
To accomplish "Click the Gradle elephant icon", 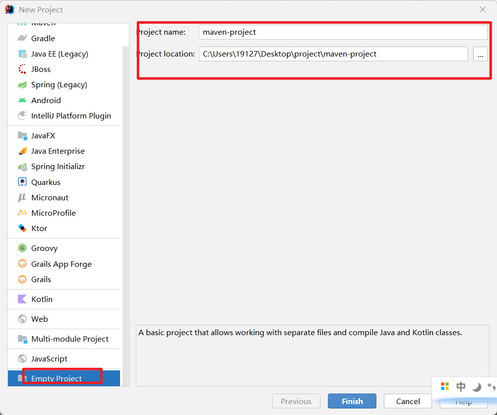I will pyautogui.click(x=22, y=38).
